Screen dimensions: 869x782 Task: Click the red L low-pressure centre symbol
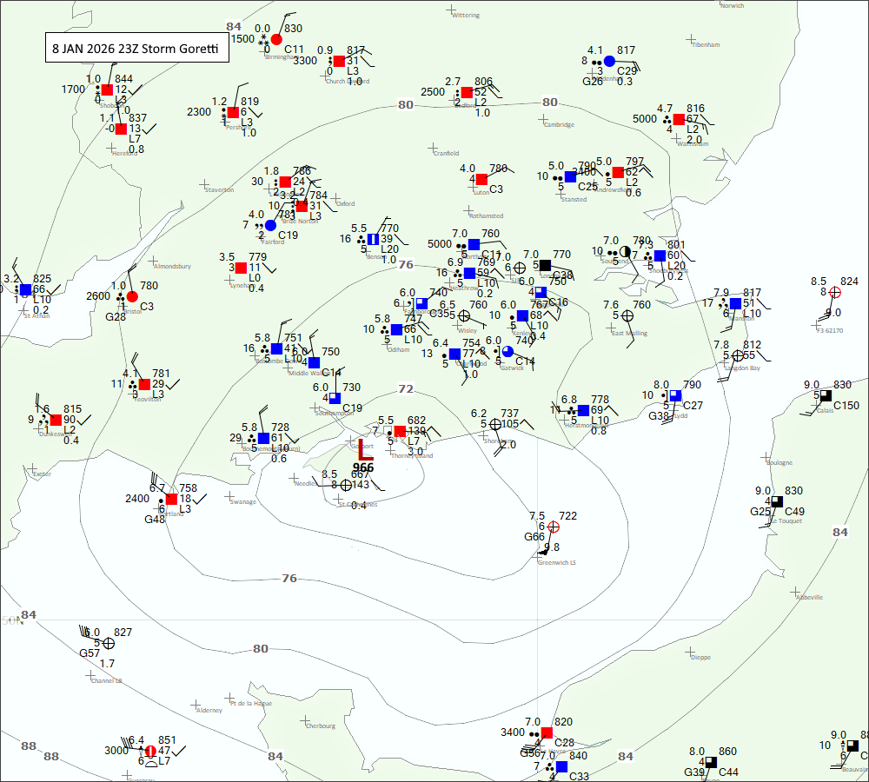365,450
